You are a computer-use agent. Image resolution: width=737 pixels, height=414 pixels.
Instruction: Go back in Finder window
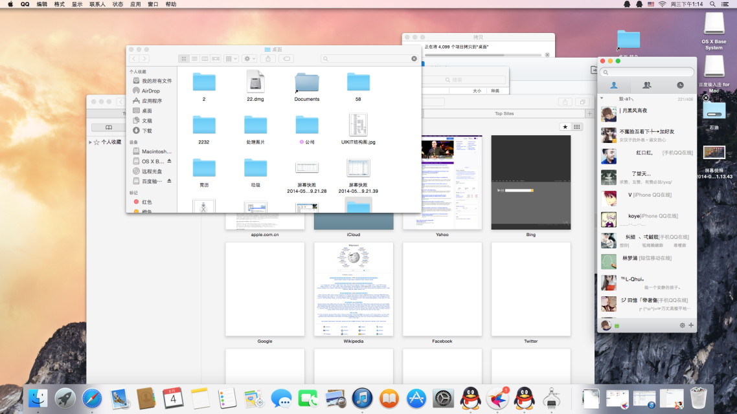tap(135, 59)
